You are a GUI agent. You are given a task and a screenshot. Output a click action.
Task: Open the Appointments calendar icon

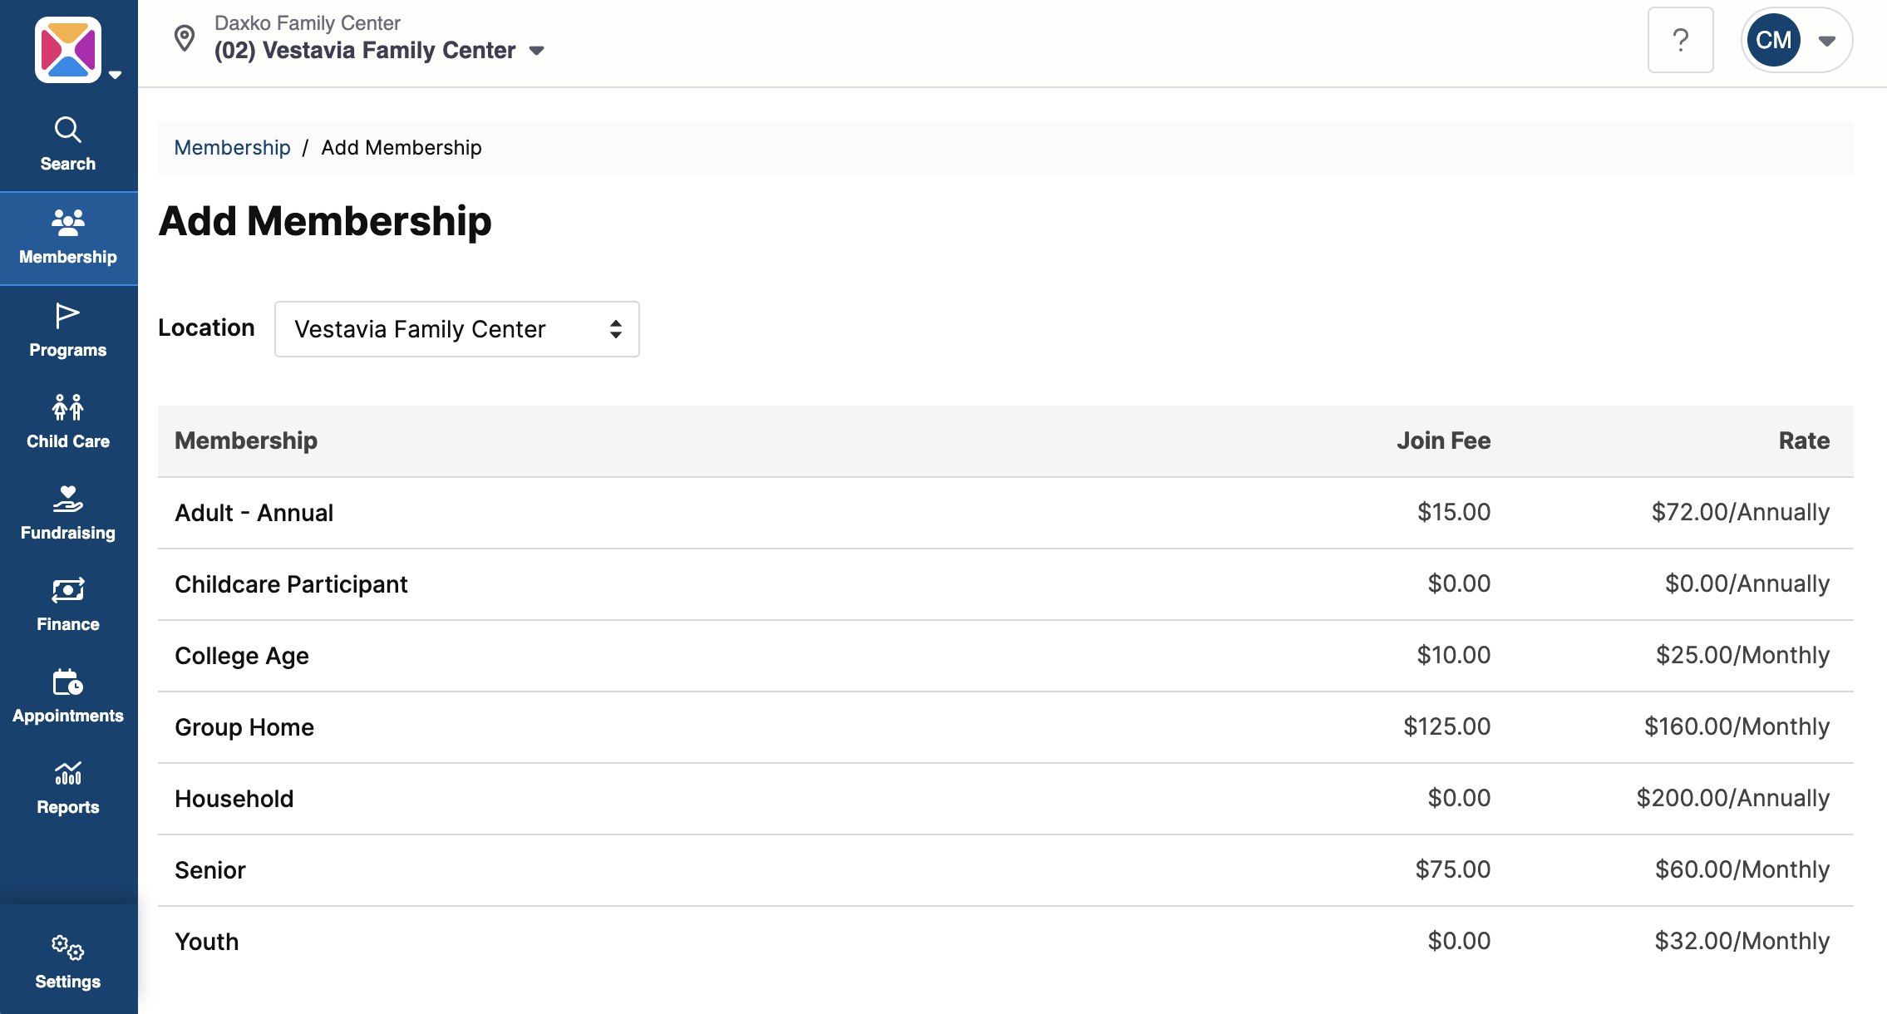67,682
